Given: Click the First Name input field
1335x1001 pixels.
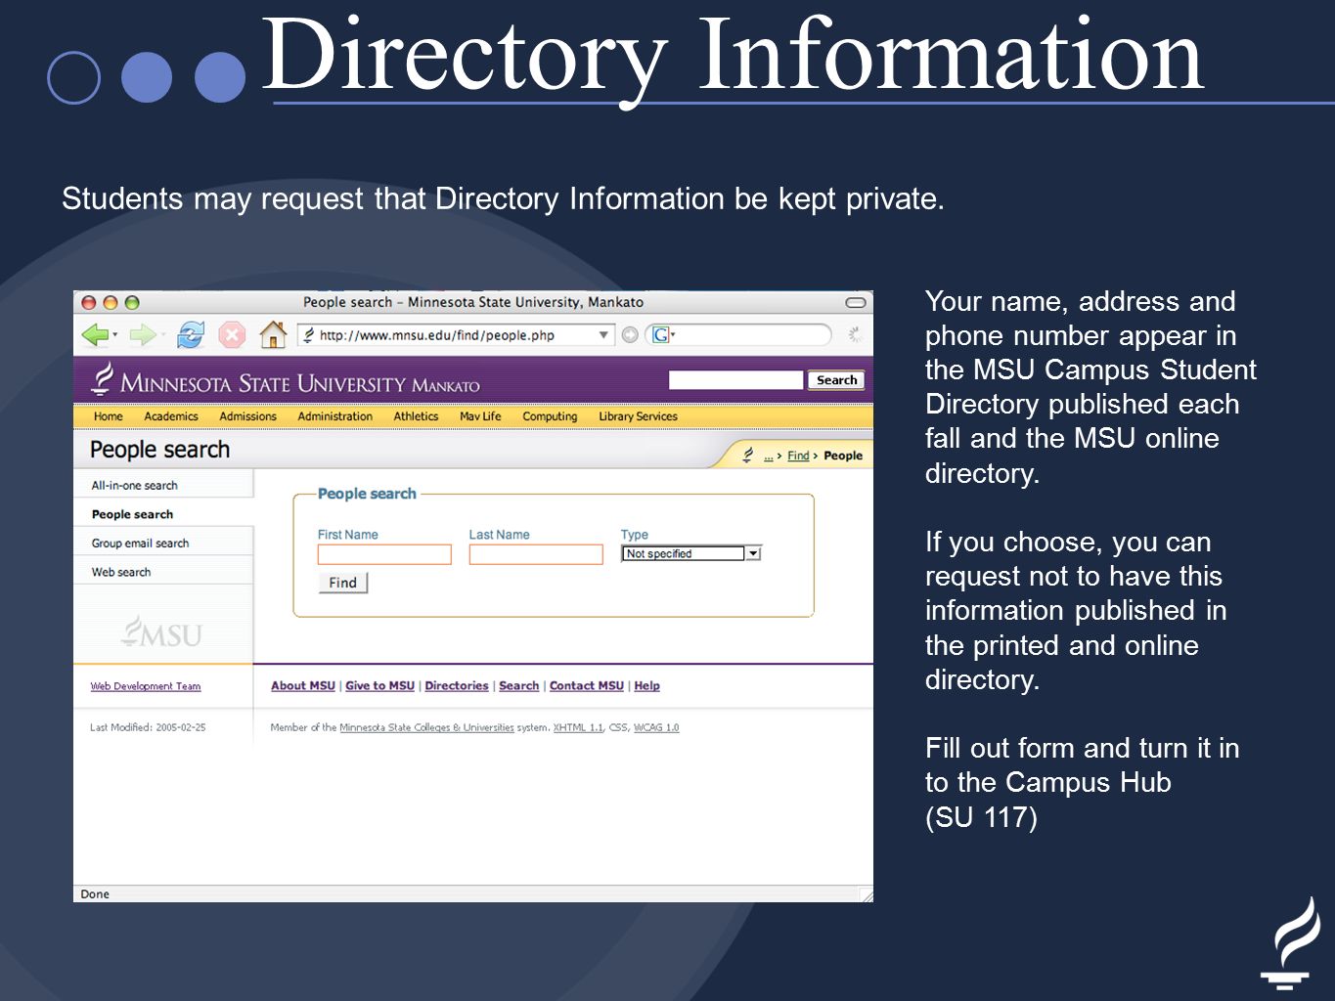Looking at the screenshot, I should click(384, 554).
